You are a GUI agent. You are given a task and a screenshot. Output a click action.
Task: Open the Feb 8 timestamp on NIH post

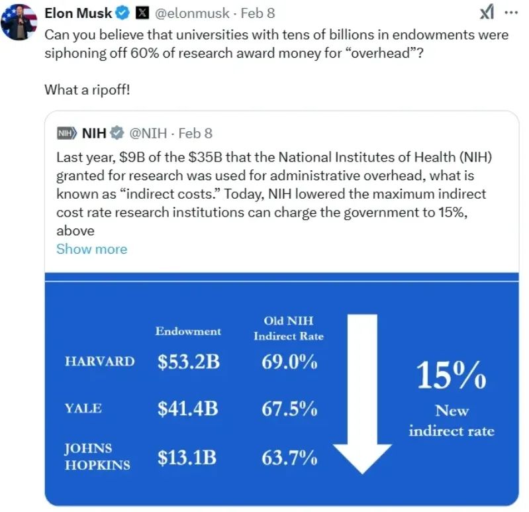point(195,133)
